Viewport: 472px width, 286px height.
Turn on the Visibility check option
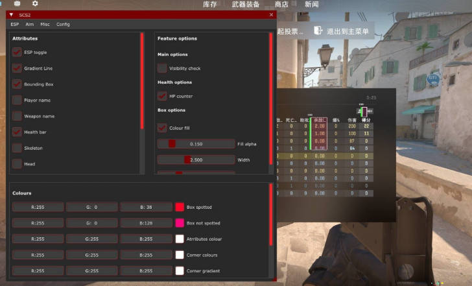162,68
